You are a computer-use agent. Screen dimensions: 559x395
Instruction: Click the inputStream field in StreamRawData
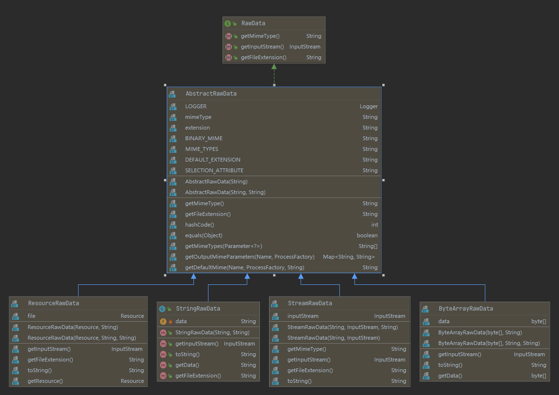303,316
